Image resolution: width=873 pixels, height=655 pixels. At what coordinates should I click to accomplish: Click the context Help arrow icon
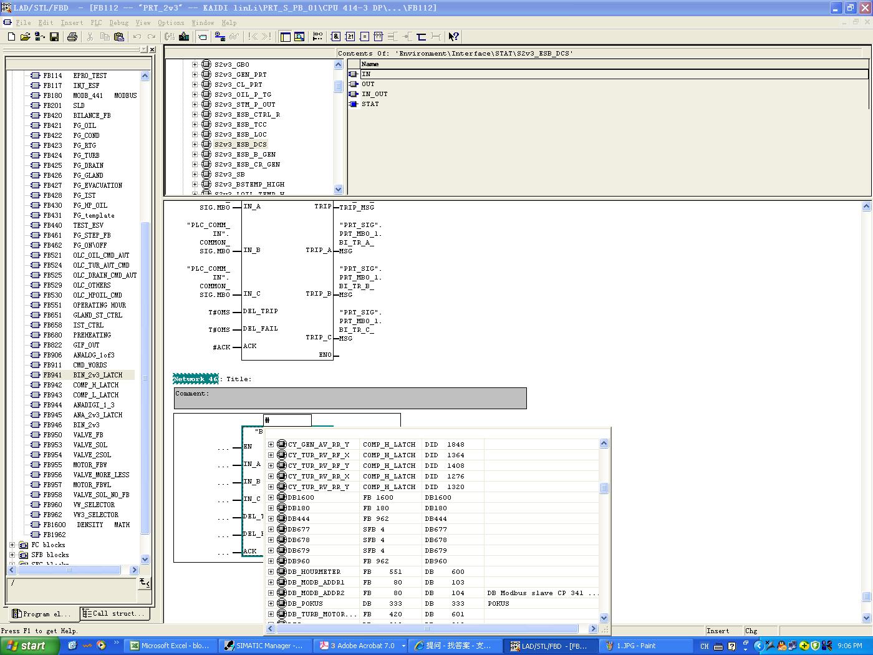[x=453, y=37]
